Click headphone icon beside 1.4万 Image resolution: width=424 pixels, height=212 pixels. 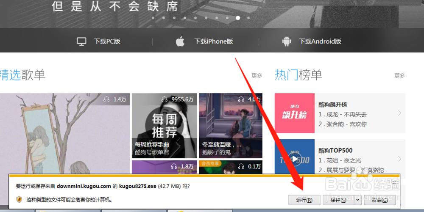click(x=106, y=99)
